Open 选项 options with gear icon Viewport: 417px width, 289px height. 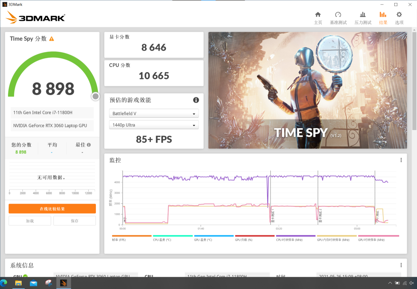399,18
